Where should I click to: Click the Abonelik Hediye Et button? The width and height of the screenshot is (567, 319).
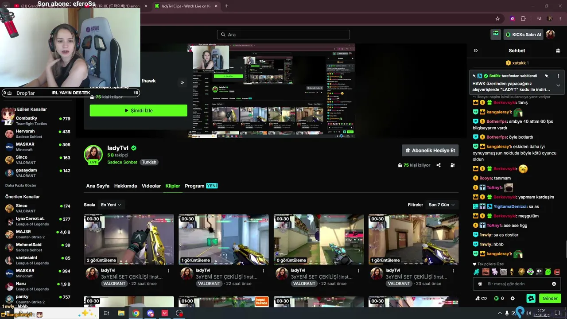coord(430,151)
